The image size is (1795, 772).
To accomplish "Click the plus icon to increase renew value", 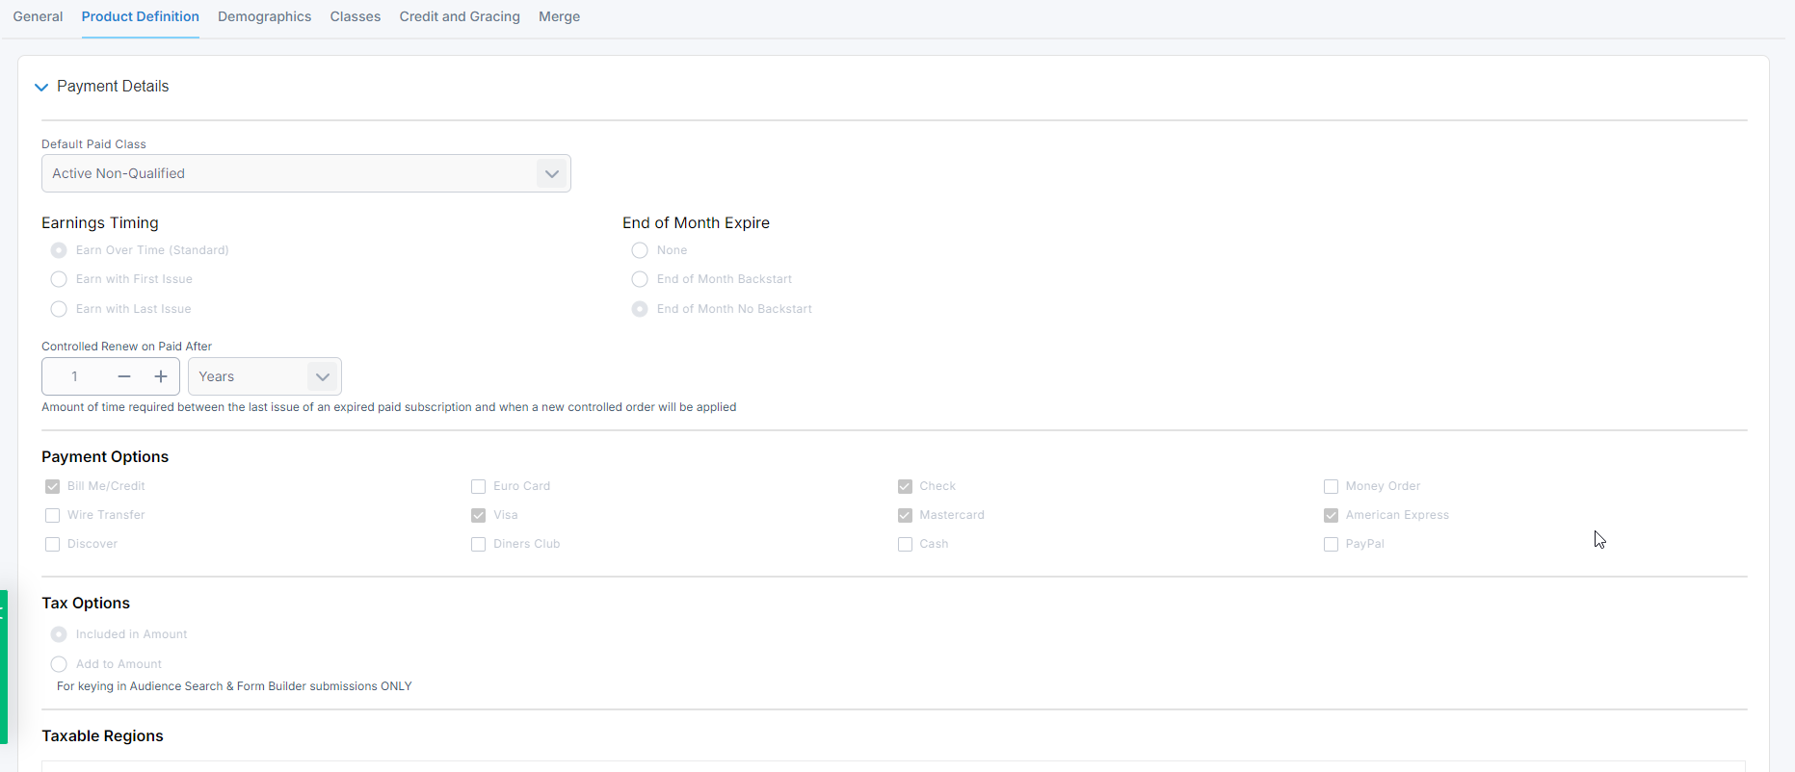I will 161,376.
